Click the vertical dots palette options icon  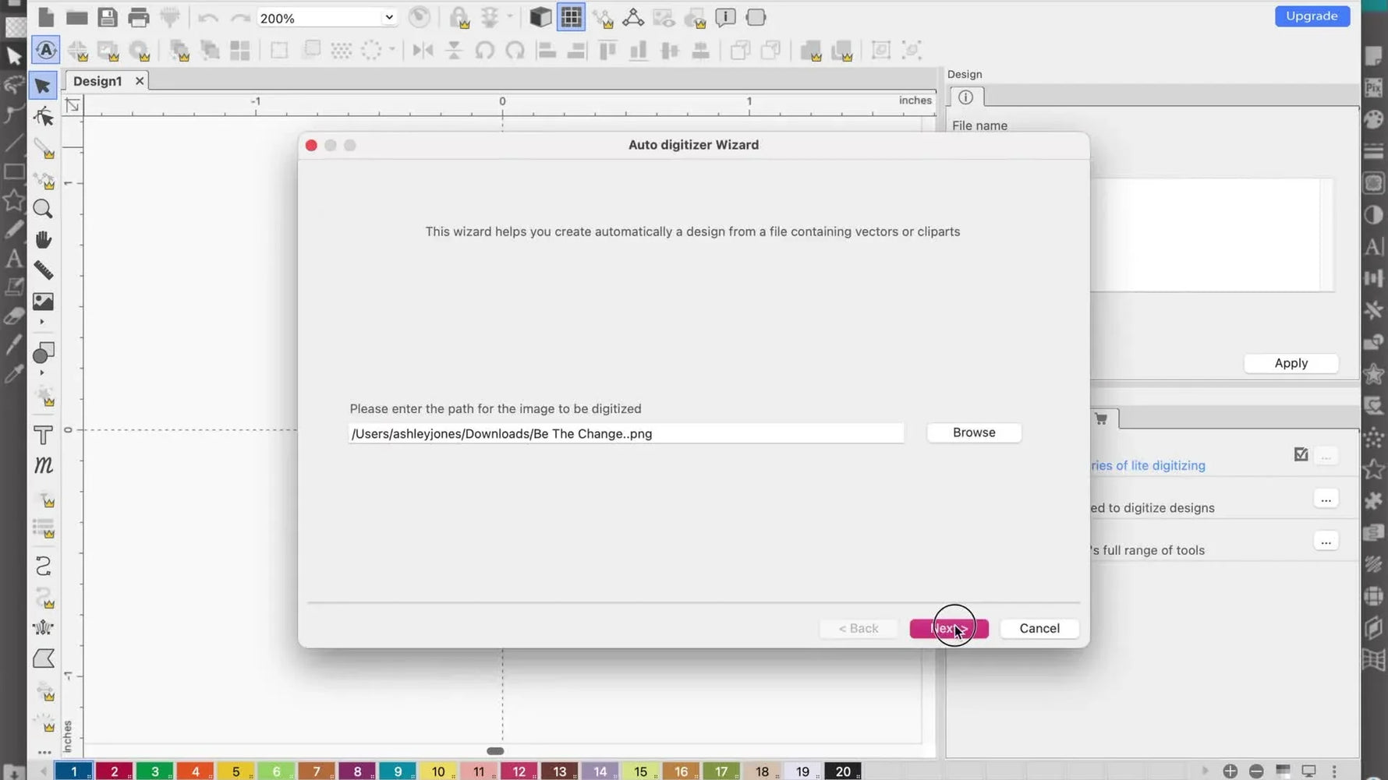coord(1334,771)
